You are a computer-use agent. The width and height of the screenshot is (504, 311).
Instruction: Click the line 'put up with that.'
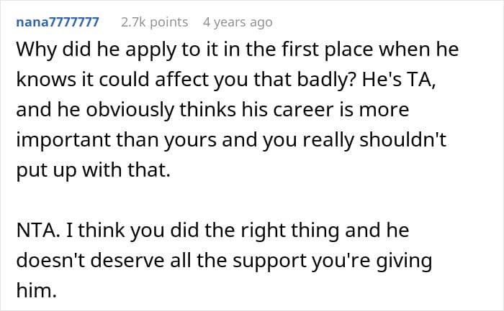point(93,170)
